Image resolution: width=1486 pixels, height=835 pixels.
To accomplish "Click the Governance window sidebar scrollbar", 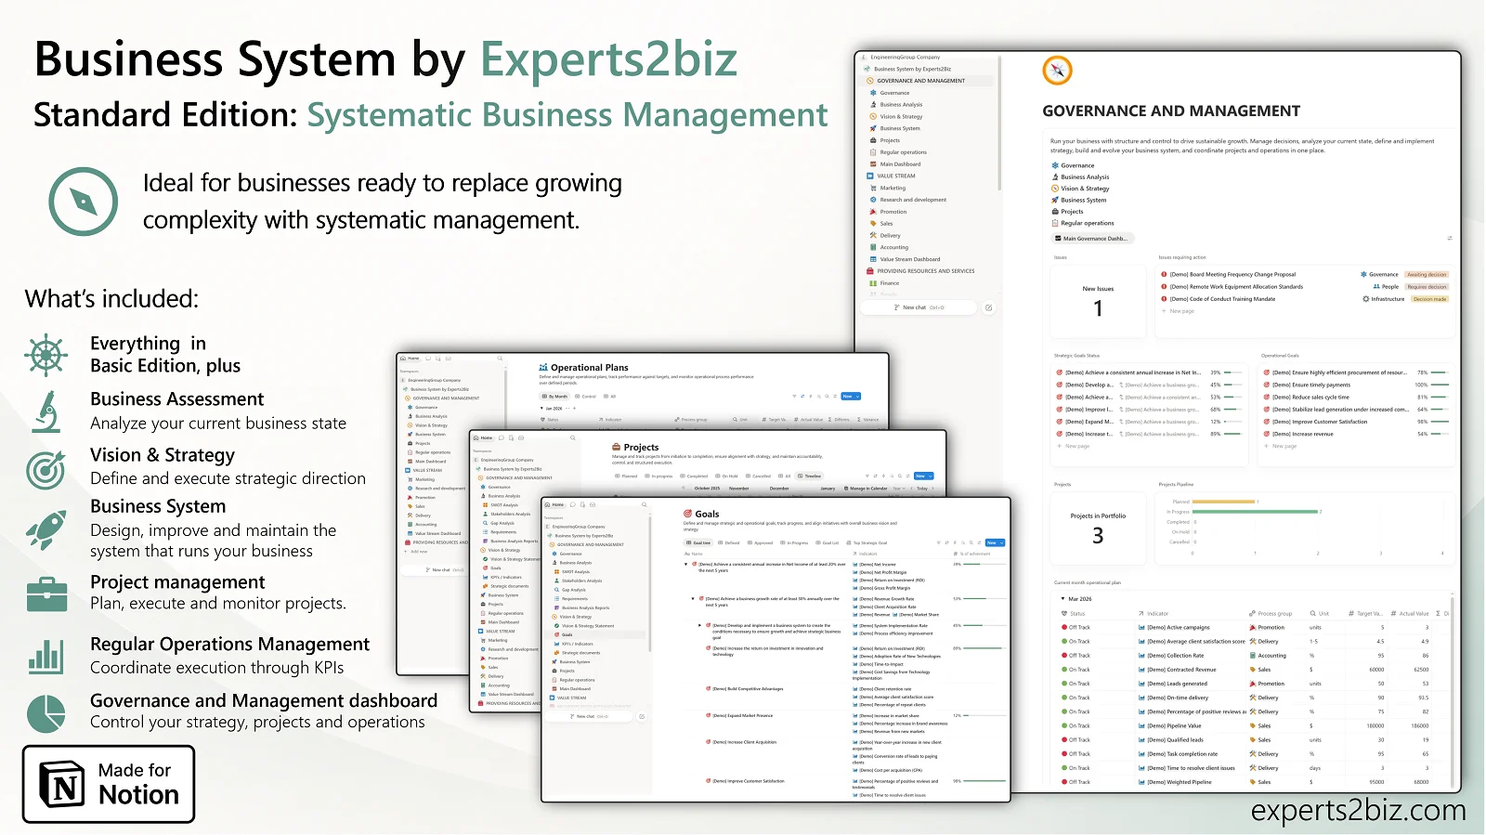I will point(999,123).
